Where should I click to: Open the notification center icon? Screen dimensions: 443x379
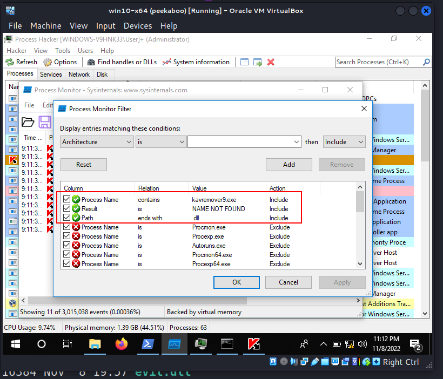click(x=416, y=345)
